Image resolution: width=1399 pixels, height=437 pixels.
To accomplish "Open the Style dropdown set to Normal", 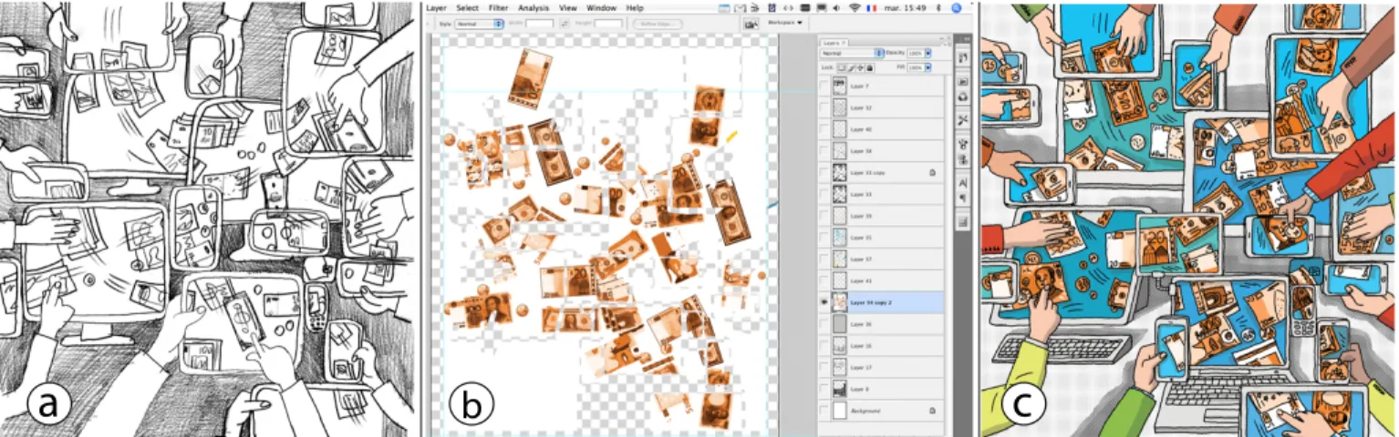I will pyautogui.click(x=480, y=23).
